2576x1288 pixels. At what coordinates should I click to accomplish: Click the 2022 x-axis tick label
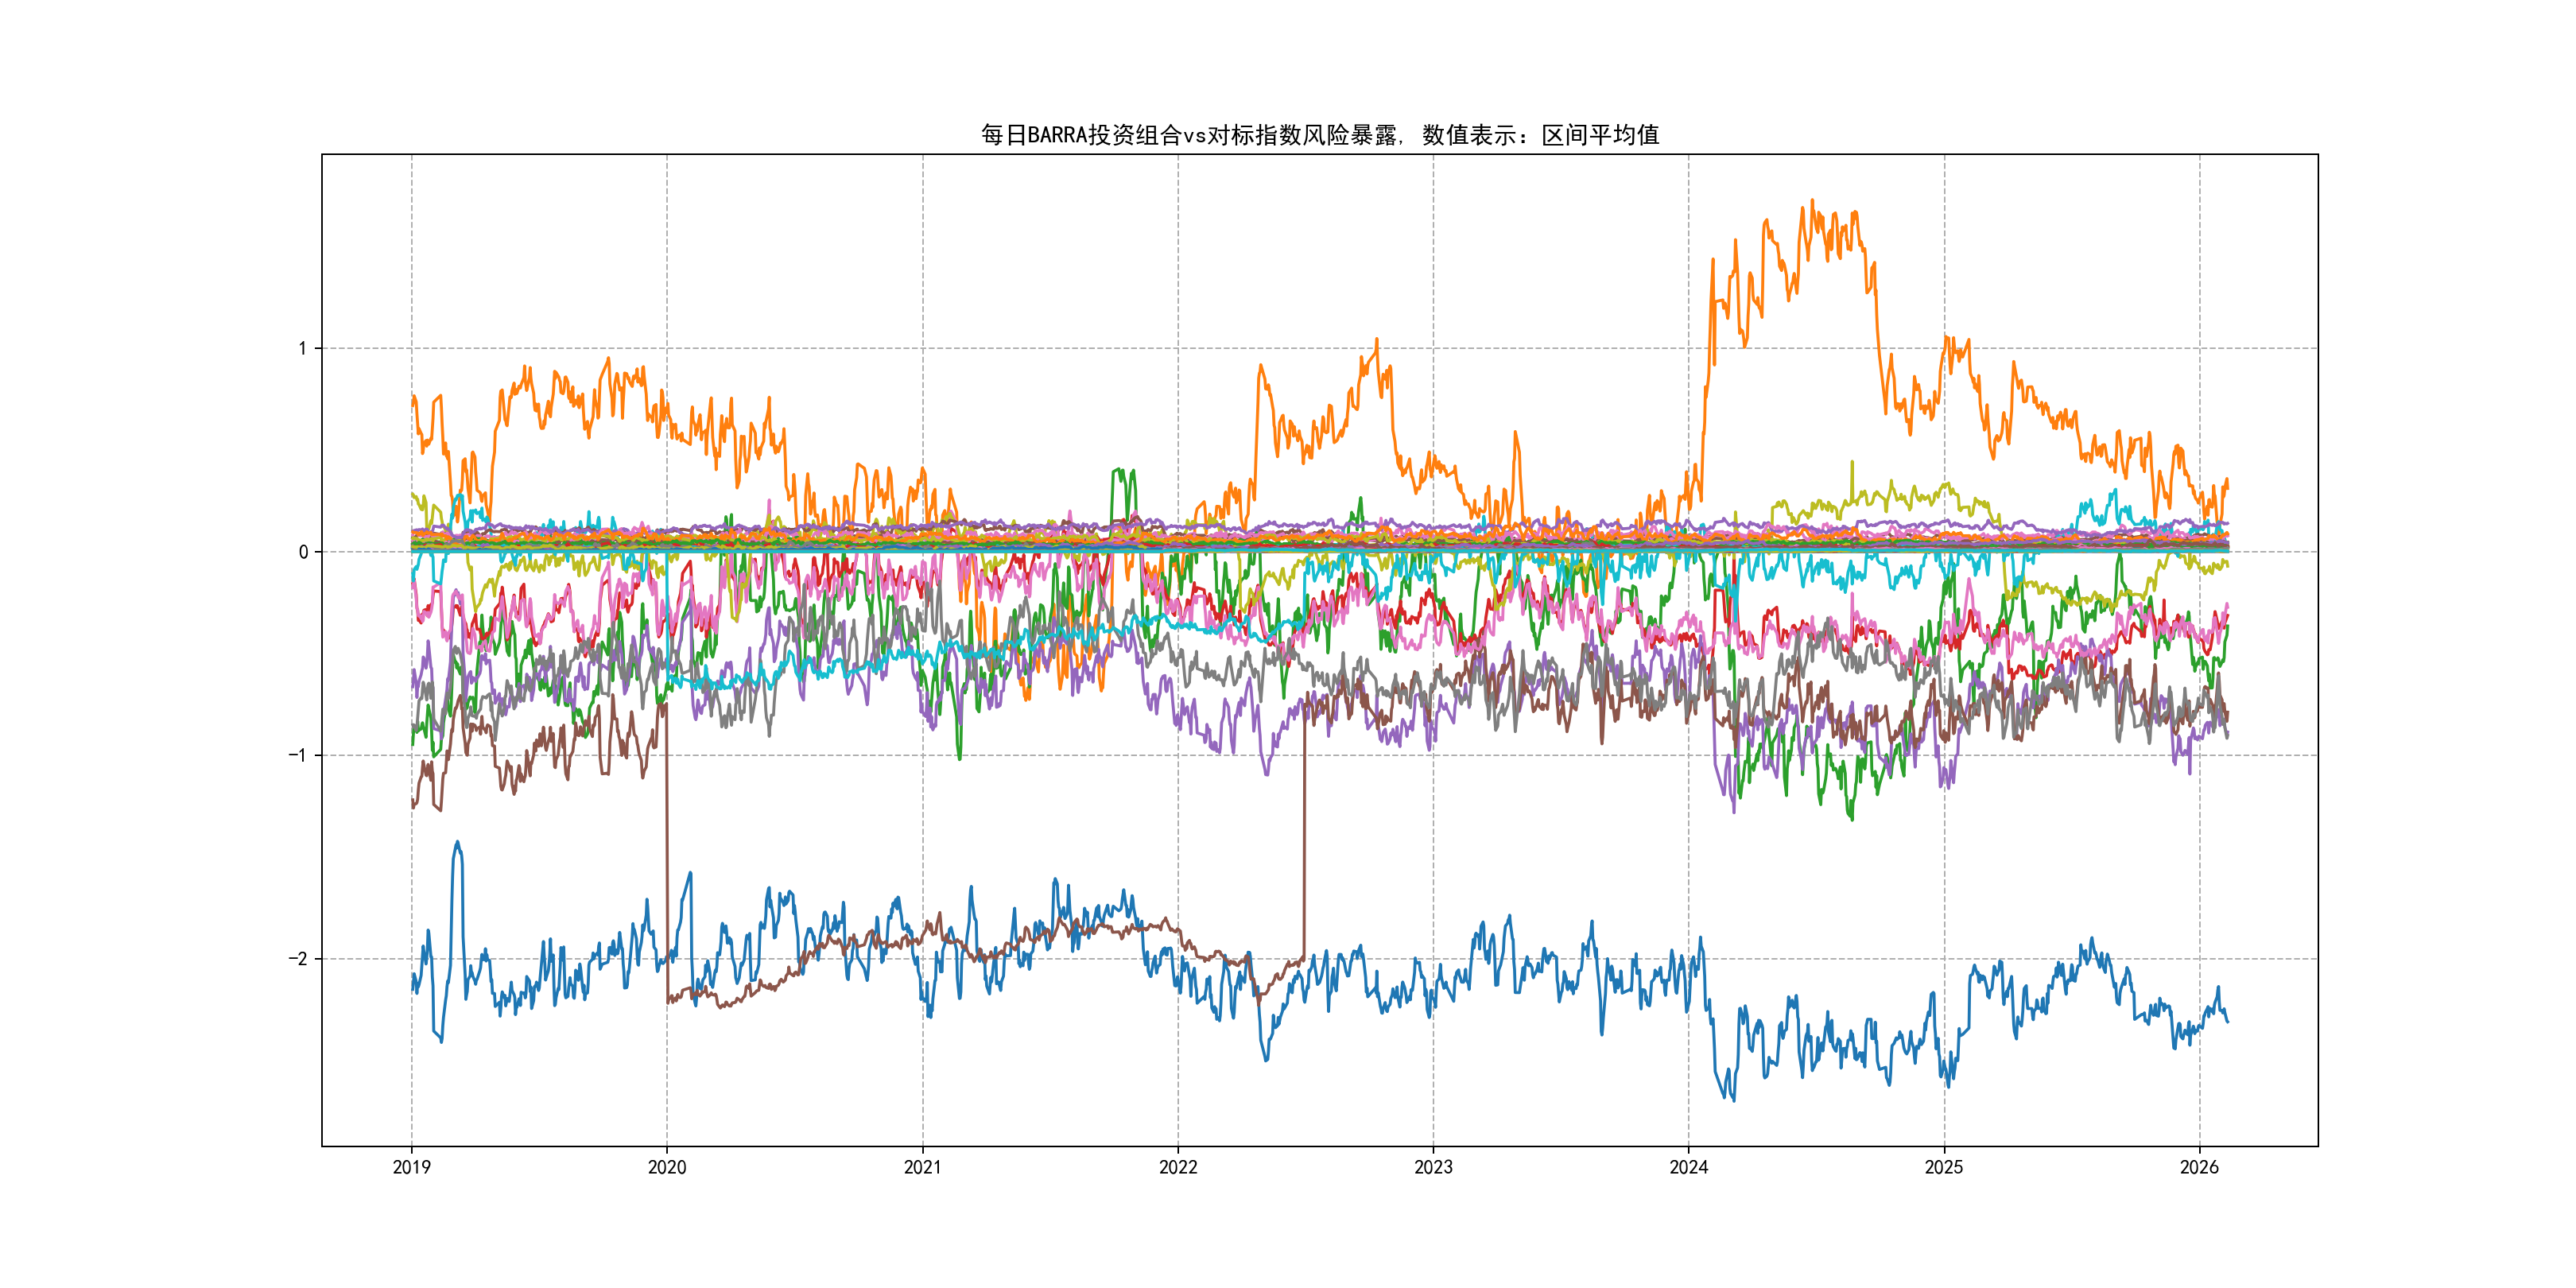1178,1167
